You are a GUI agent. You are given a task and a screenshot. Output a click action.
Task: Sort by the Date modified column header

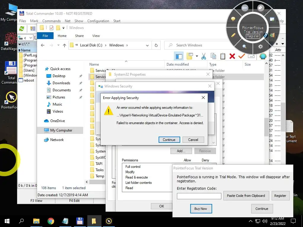(x=178, y=64)
